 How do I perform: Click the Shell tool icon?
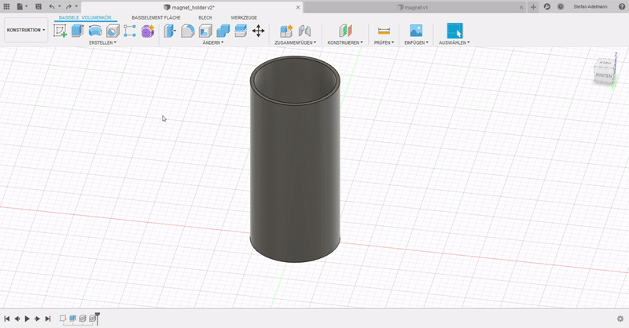[x=205, y=31]
